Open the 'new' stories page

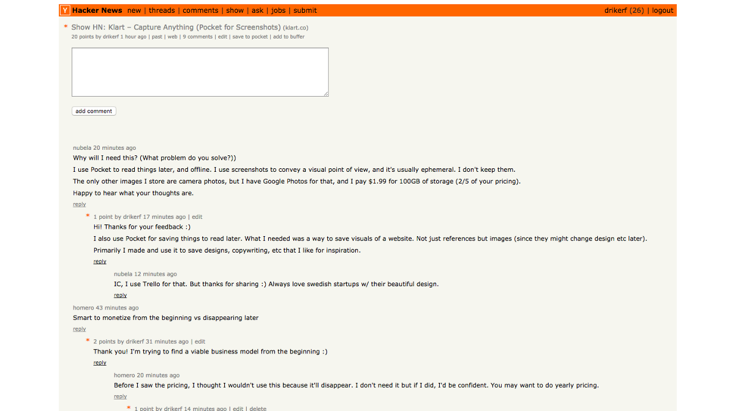coord(134,10)
